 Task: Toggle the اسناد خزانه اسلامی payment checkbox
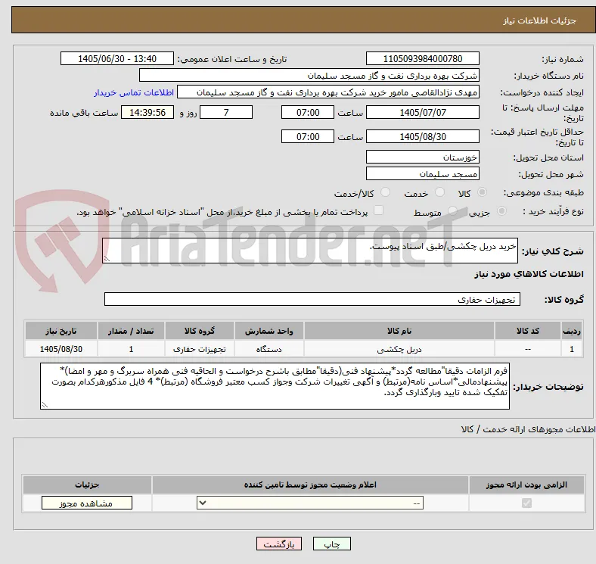(379, 210)
